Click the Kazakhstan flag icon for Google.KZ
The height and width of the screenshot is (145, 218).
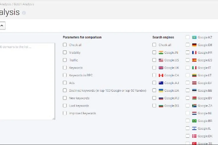[194, 37]
